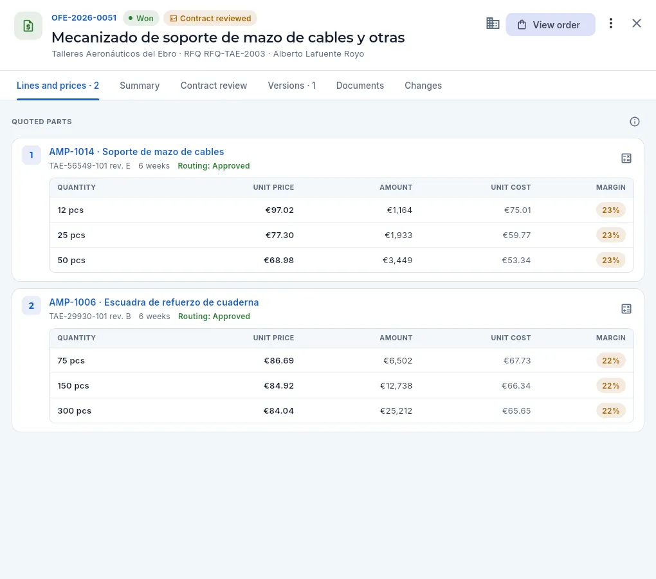
Task: Click unit price €77.30
Action: 280,235
